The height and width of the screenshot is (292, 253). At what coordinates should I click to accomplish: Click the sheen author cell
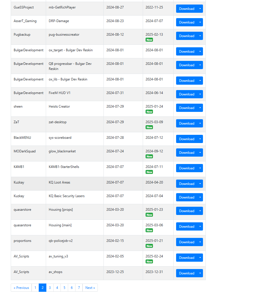[29, 109]
